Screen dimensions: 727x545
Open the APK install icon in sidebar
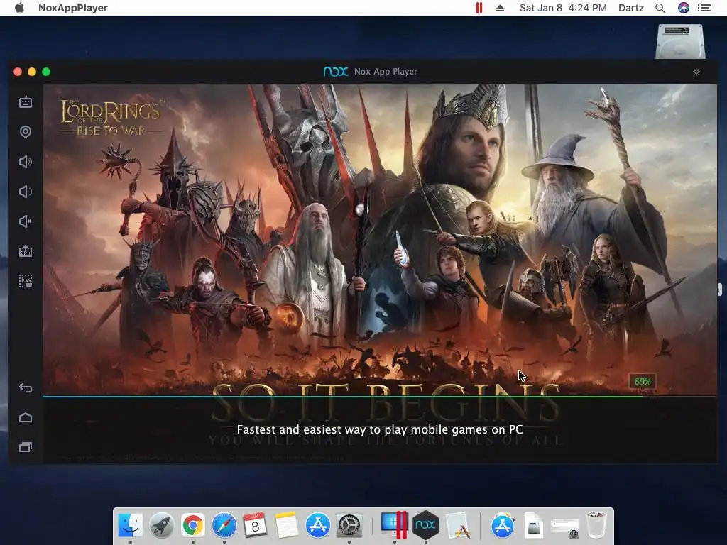point(26,251)
